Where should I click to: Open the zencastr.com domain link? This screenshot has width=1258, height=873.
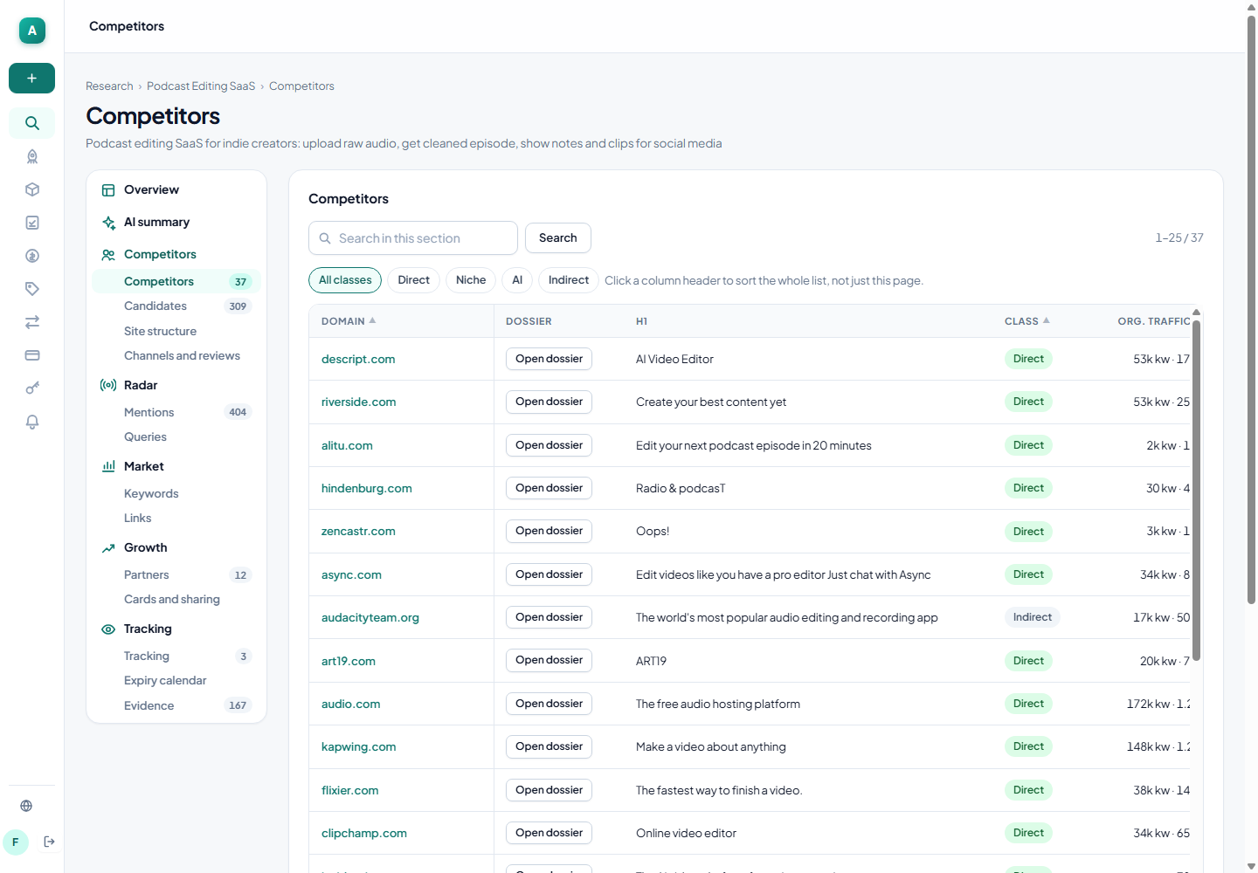click(x=358, y=531)
